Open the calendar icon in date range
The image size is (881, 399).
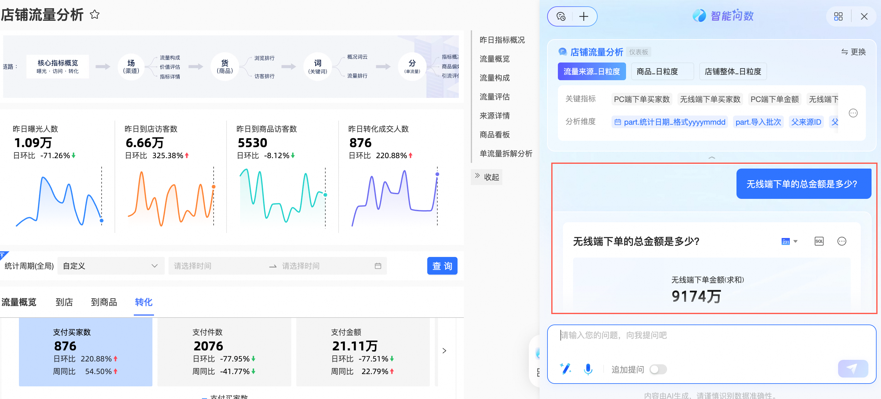(378, 266)
